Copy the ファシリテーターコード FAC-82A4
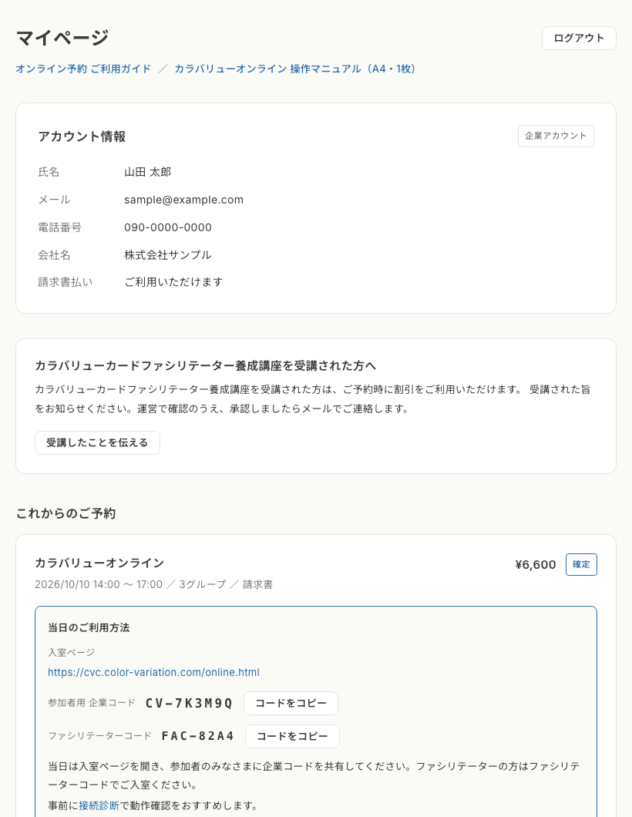 (x=292, y=736)
